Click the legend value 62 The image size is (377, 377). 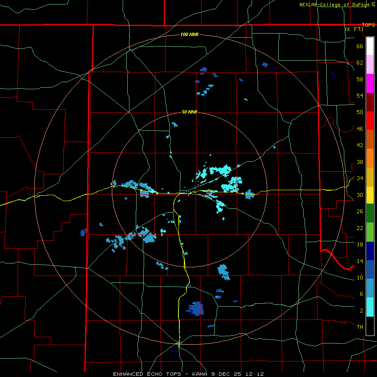360,63
